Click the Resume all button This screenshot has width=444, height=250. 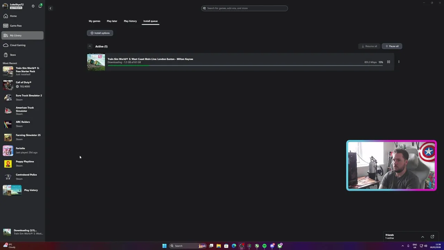(x=369, y=46)
